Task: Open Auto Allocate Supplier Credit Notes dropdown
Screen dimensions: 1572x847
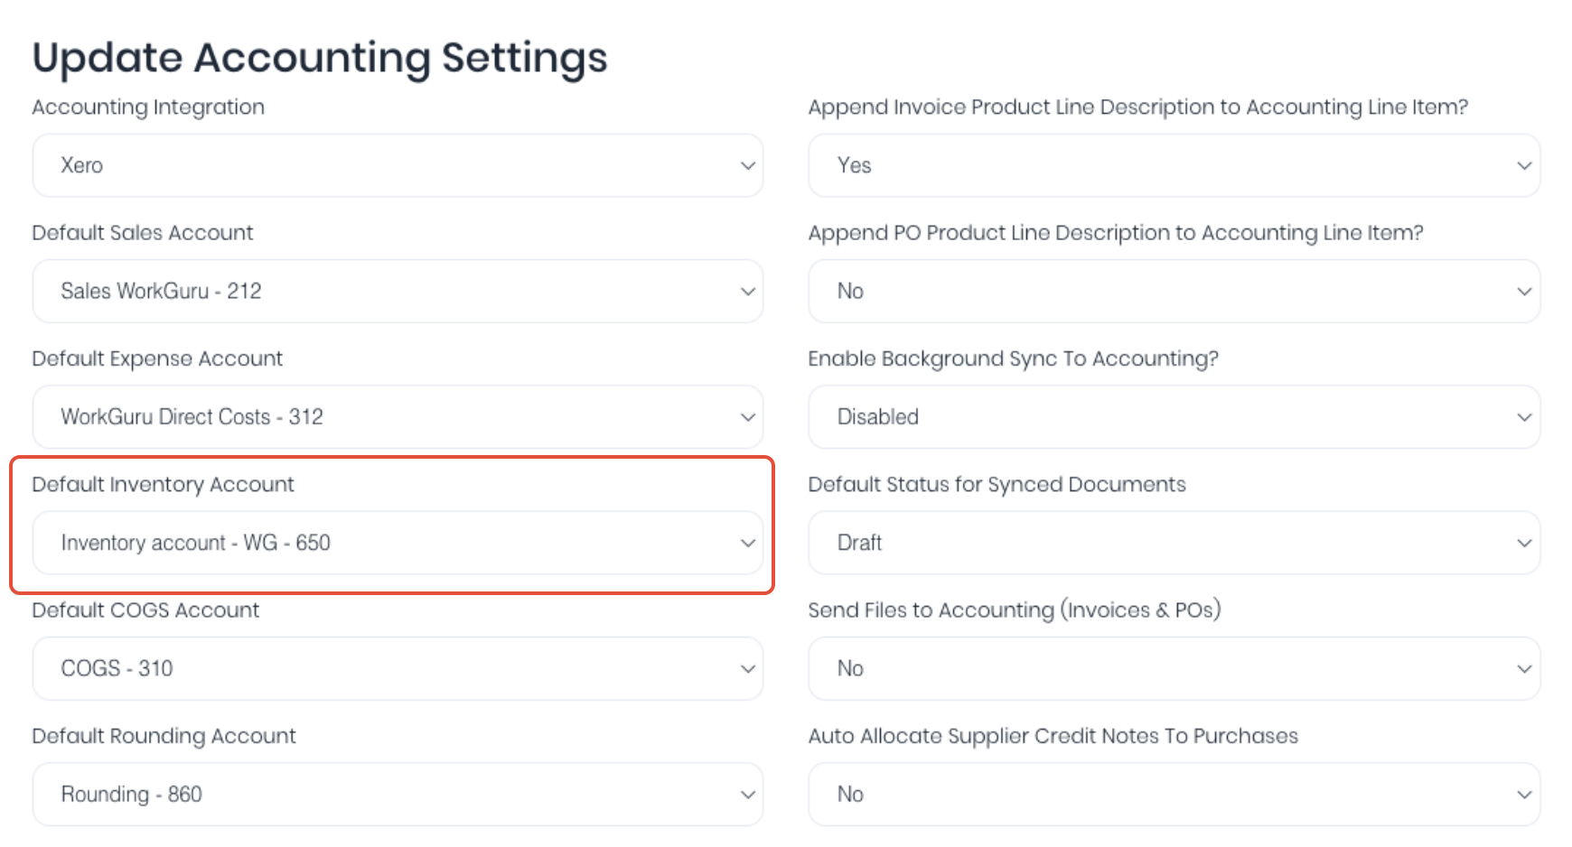Action: point(1174,794)
